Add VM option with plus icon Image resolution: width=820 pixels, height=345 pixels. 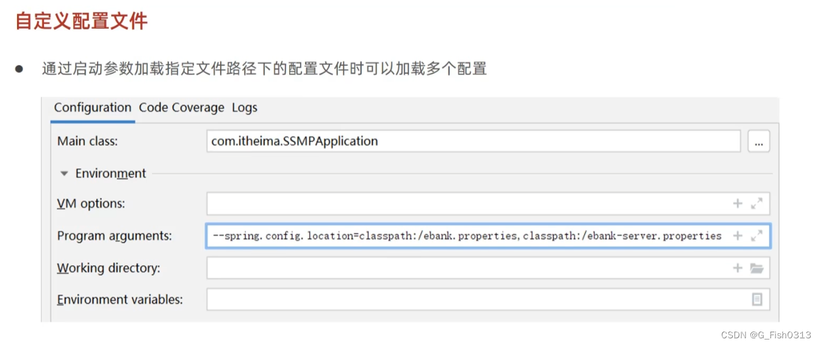pos(738,203)
